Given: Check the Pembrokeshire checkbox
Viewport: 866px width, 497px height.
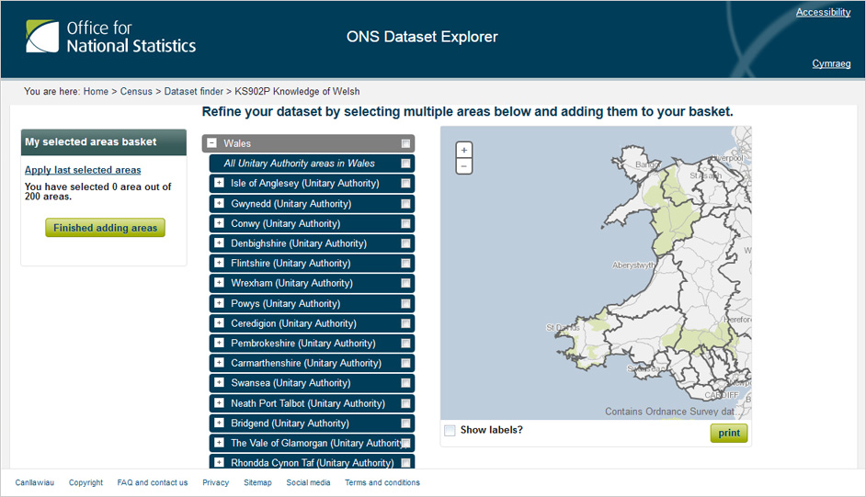Looking at the screenshot, I should (406, 343).
